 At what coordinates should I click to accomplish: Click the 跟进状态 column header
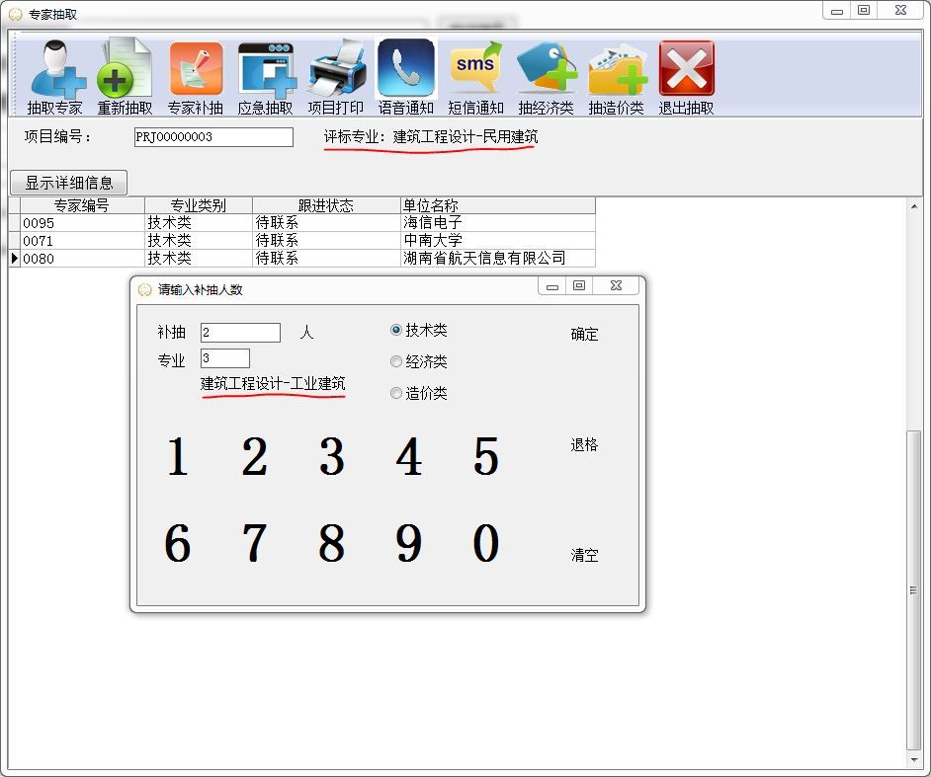pyautogui.click(x=326, y=205)
